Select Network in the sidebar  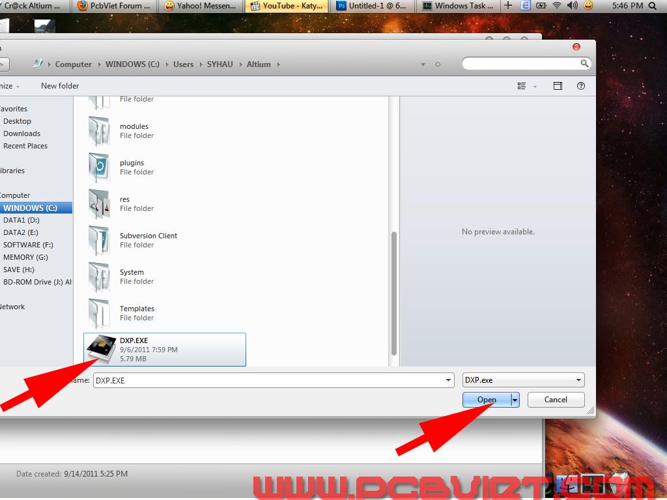coord(12,307)
